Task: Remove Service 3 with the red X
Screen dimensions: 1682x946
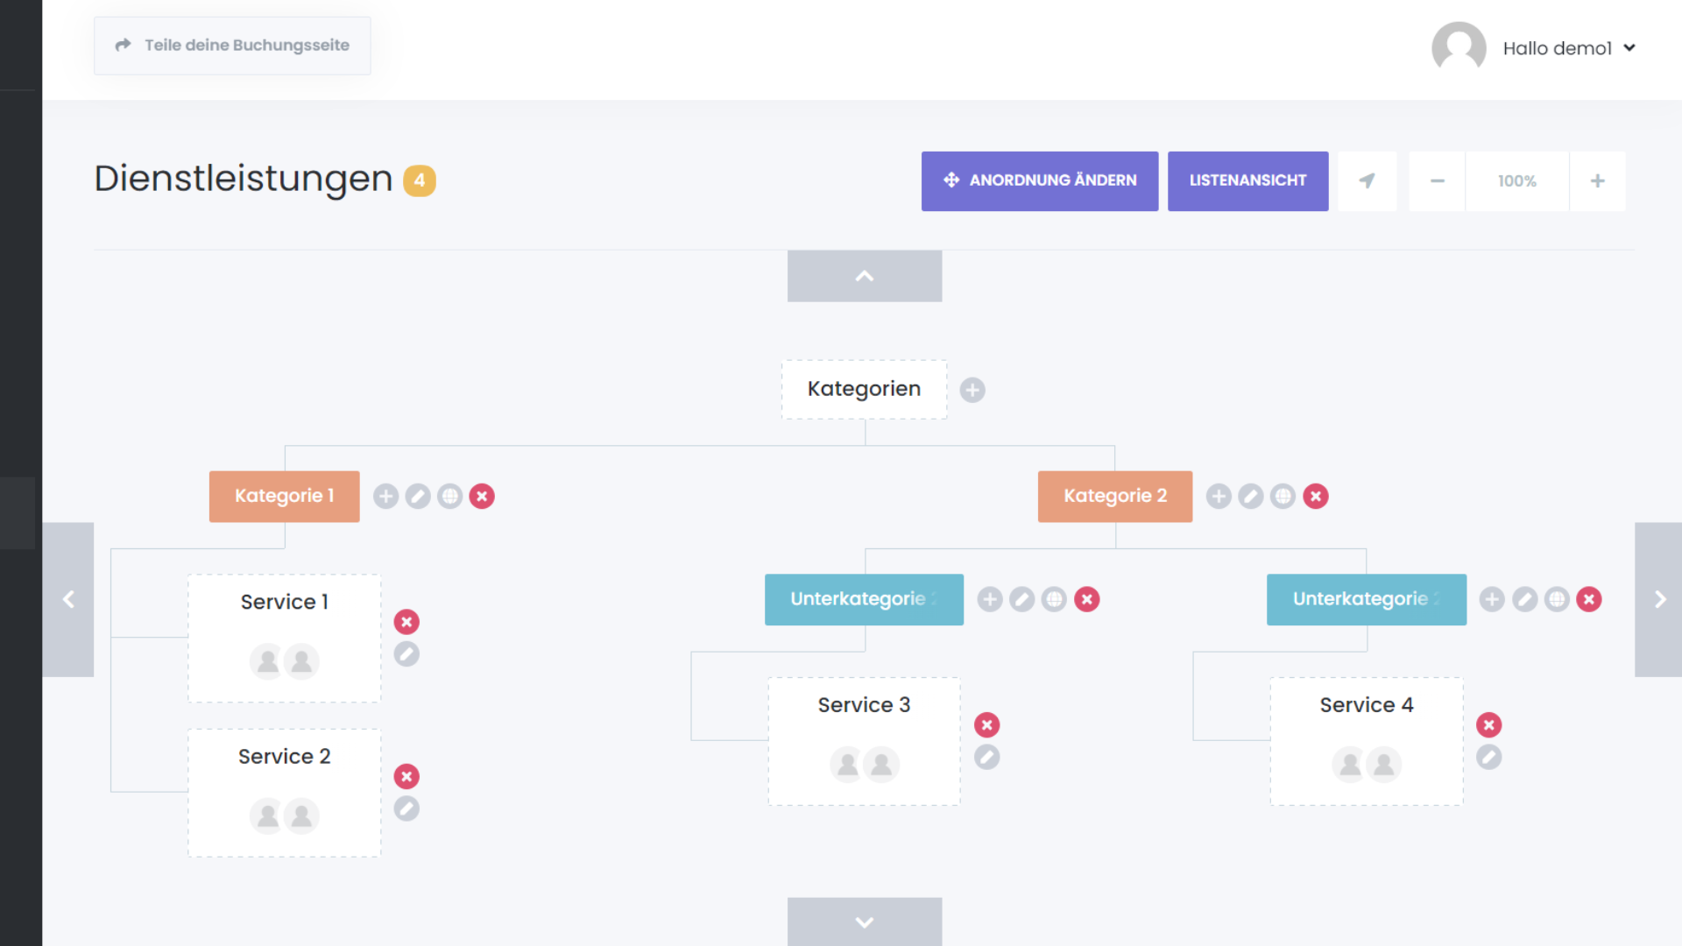Action: 987,725
